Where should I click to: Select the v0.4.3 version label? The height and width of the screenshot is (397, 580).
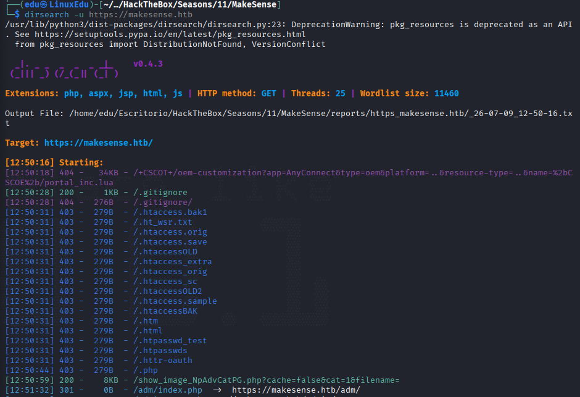[148, 64]
